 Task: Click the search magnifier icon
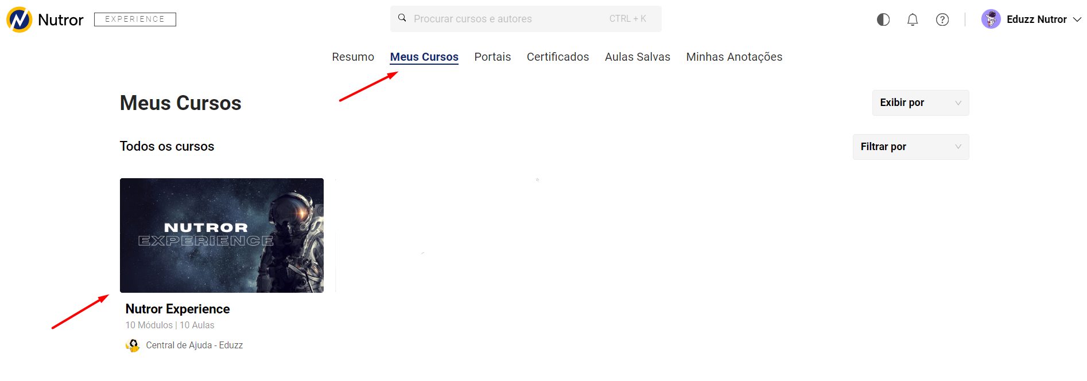[402, 18]
